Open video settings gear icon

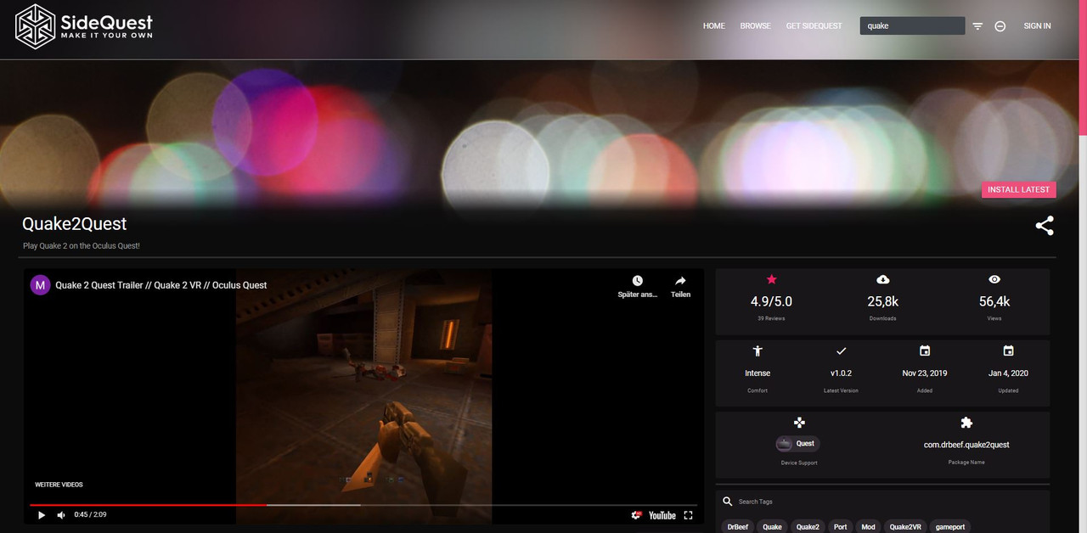636,515
